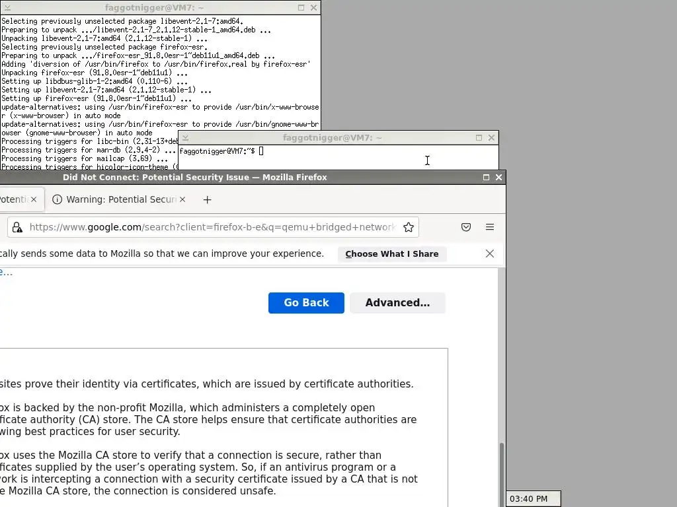This screenshot has width=677, height=507.
Task: Close the terminal showing apt install output
Action: pos(313,8)
